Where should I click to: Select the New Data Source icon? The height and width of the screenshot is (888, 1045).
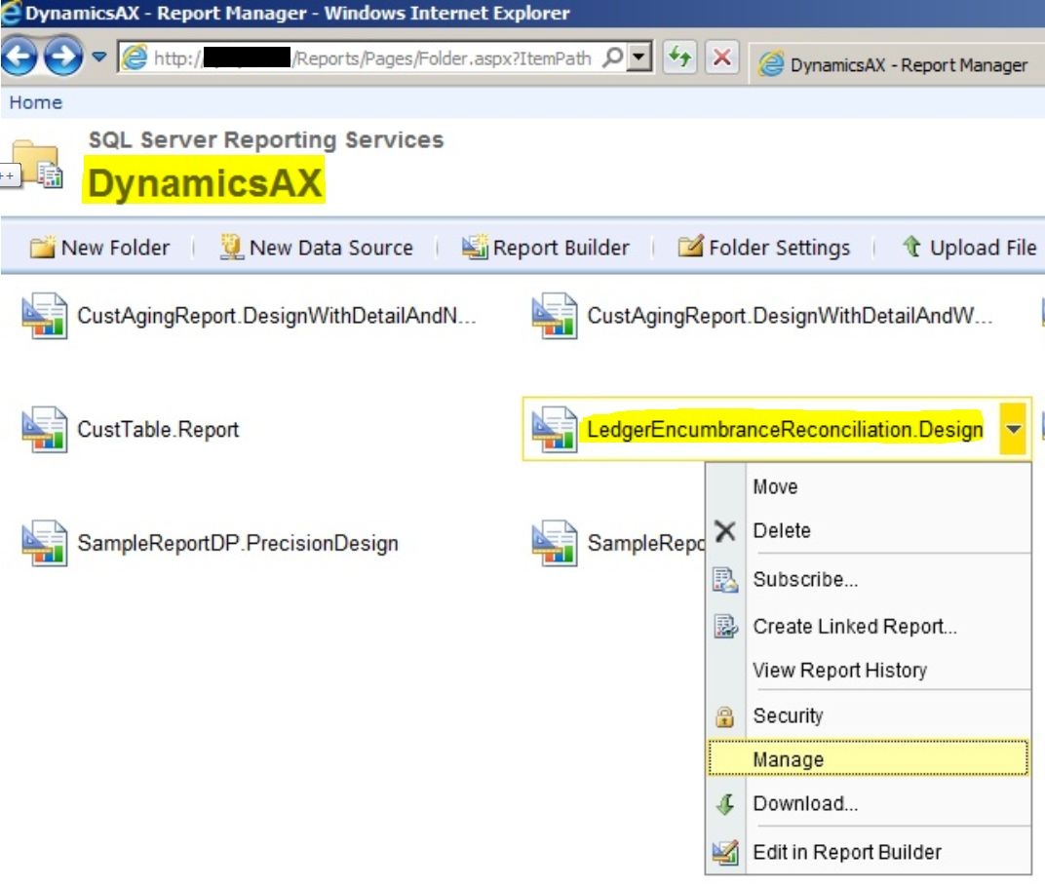(x=231, y=248)
